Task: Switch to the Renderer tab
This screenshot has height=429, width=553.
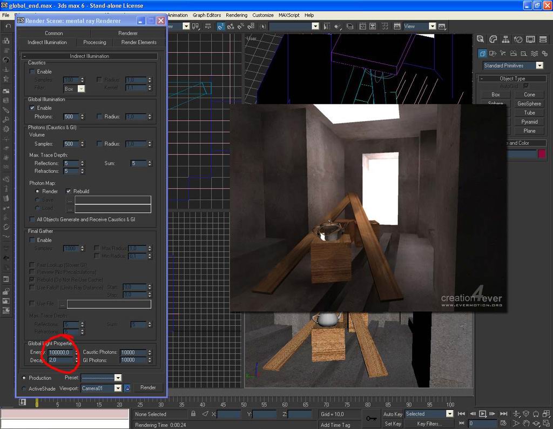Action: coord(128,33)
